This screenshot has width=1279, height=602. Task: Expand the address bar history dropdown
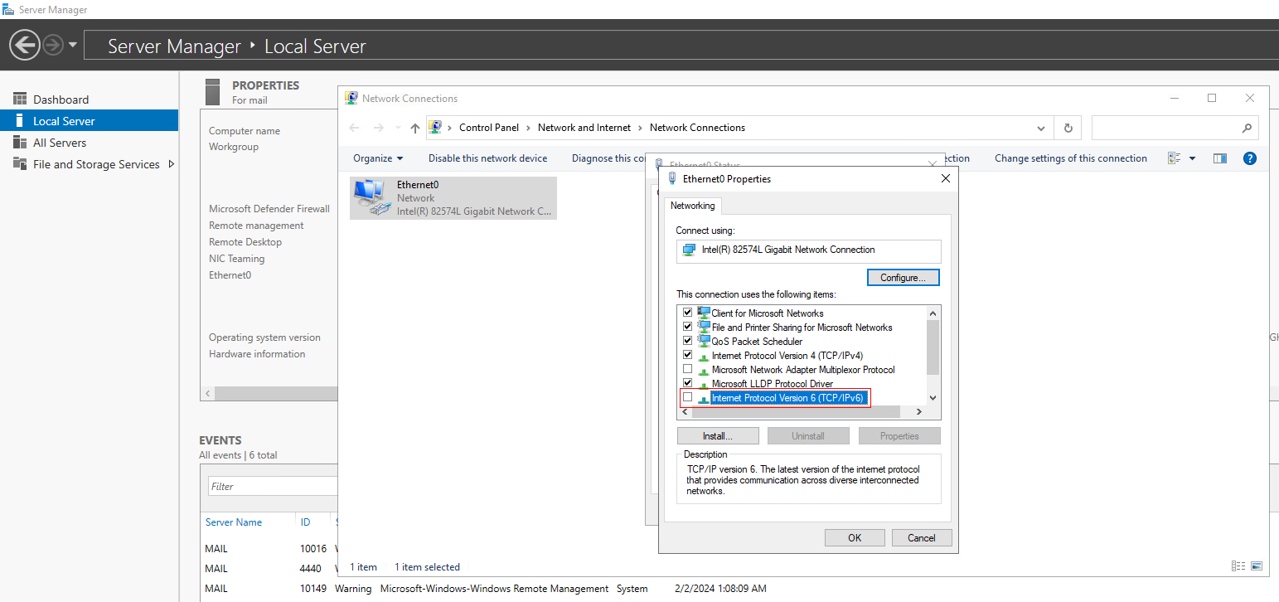pos(1042,129)
